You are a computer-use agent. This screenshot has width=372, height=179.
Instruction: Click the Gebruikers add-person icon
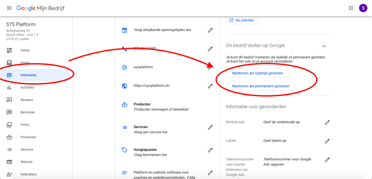pyautogui.click(x=9, y=174)
